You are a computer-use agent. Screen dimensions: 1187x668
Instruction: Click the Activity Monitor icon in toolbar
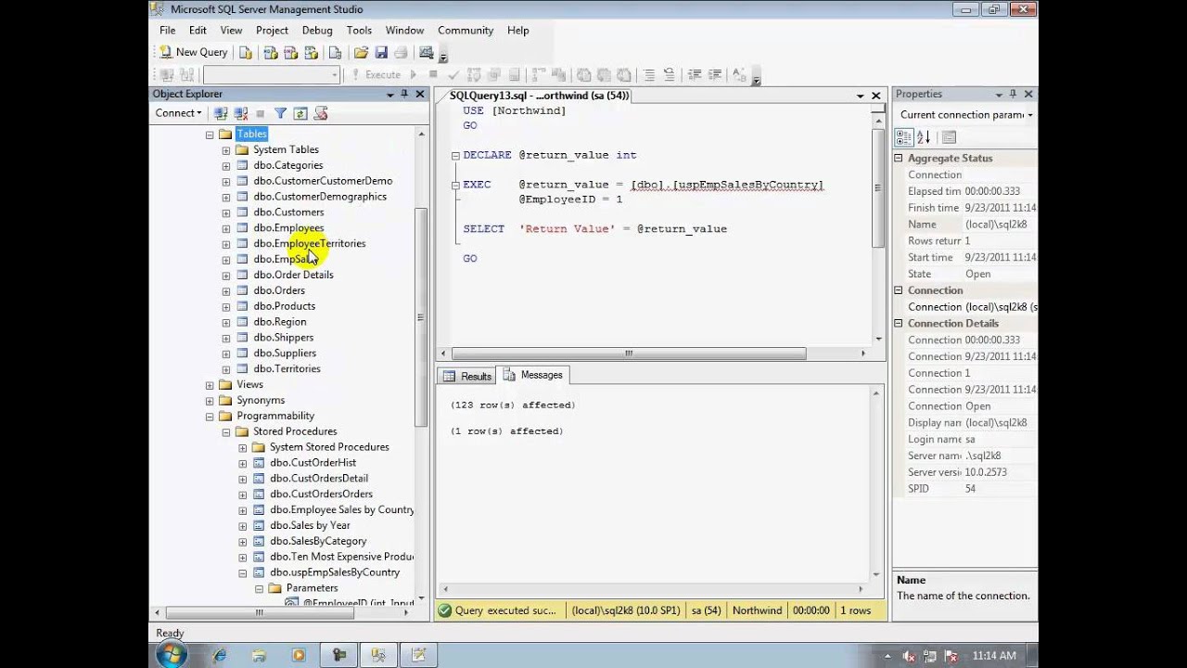[427, 52]
